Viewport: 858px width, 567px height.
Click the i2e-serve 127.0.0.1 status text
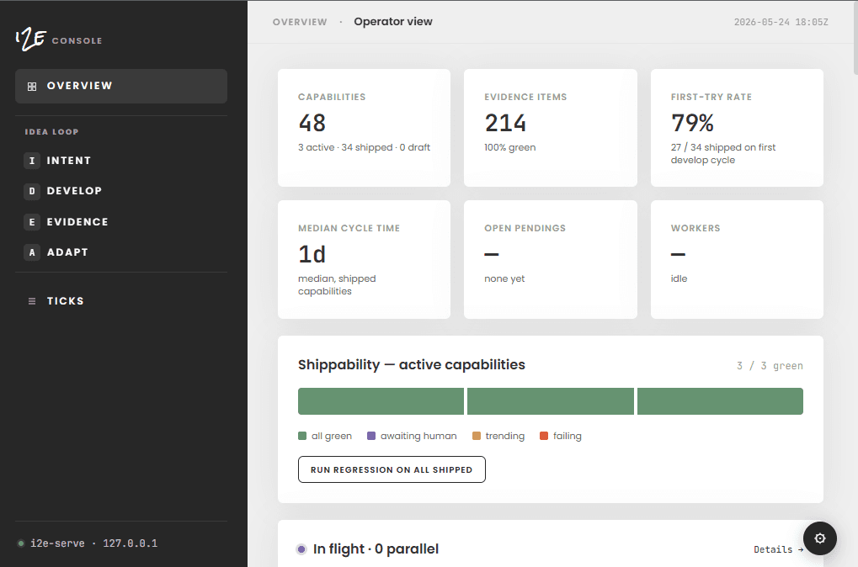(93, 543)
